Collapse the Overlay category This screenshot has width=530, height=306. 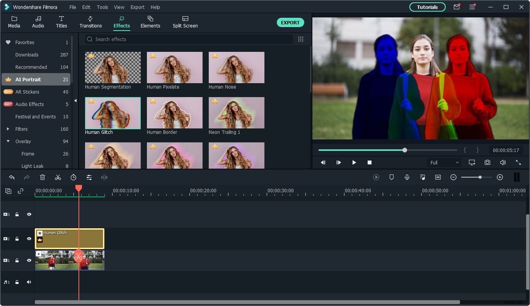pos(8,141)
